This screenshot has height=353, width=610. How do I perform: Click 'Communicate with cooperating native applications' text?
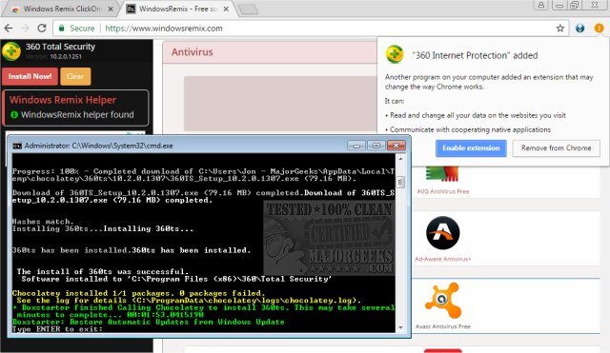point(470,129)
